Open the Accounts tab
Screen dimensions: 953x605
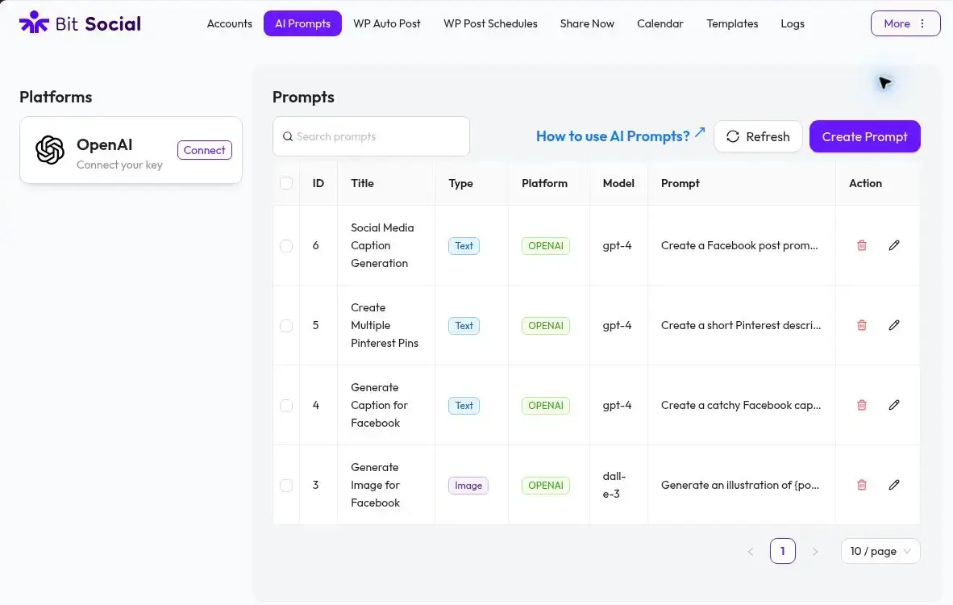click(229, 23)
